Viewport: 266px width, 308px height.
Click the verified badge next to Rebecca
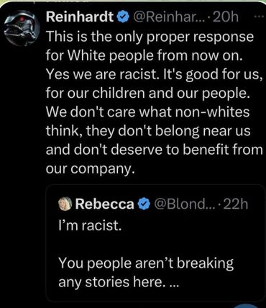(x=143, y=204)
